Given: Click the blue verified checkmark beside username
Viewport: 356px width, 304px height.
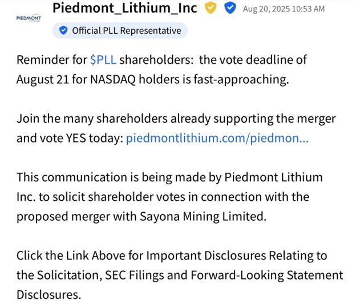Looking at the screenshot, I should tap(230, 9).
